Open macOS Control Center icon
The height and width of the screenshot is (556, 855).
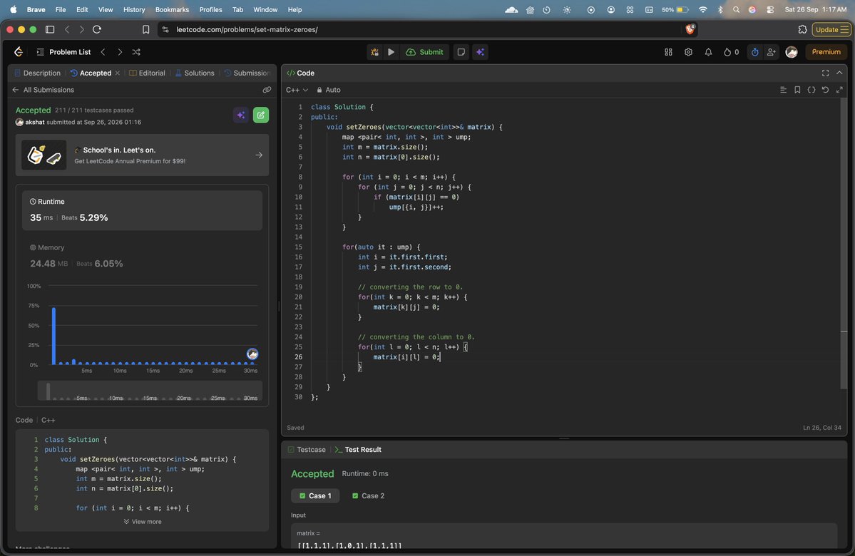[x=770, y=10]
